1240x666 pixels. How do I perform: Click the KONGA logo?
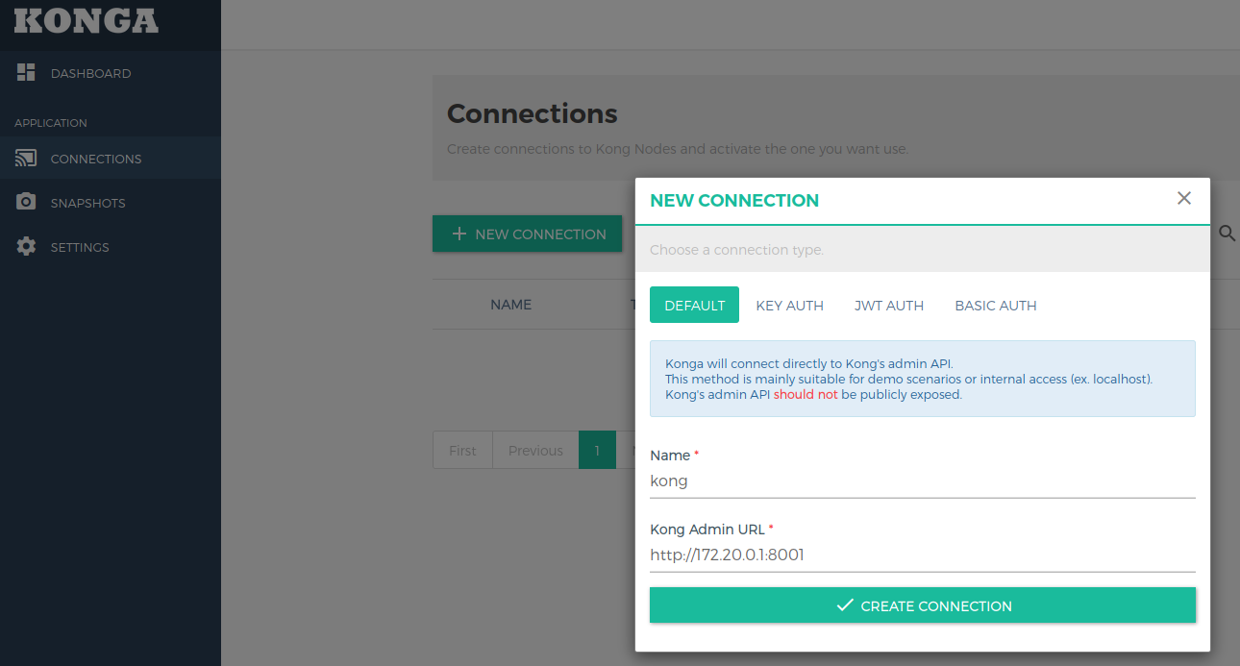pos(87,20)
